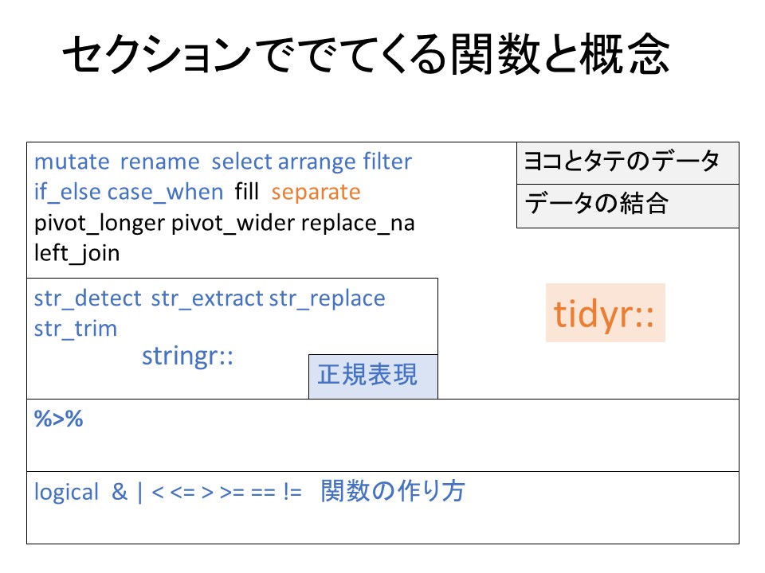Click the arrange function name
765x573 pixels.
pos(316,162)
